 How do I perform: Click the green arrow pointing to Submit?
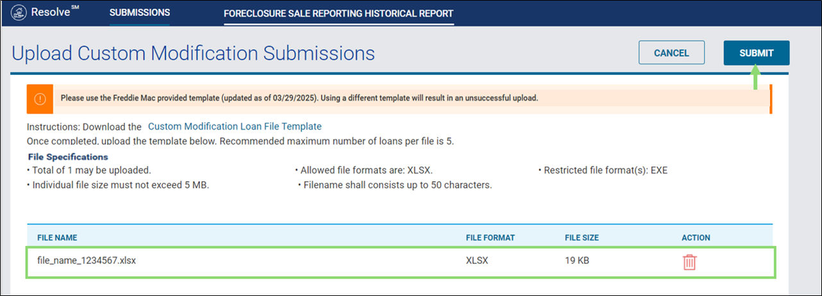(x=756, y=78)
